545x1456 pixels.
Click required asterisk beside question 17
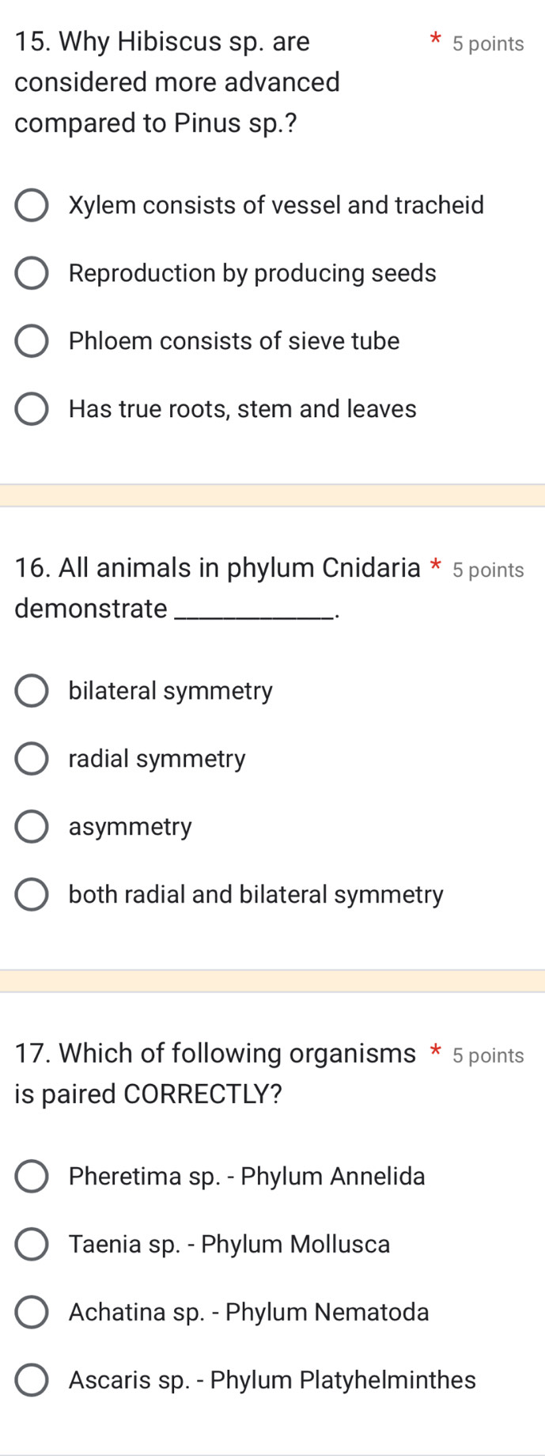[434, 1052]
